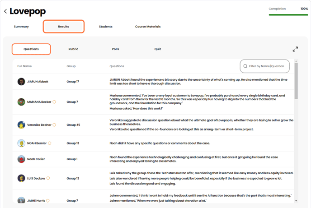This screenshot has height=208, width=311.
Task: Click Luis Deckow's badge icon
Action: click(48, 178)
